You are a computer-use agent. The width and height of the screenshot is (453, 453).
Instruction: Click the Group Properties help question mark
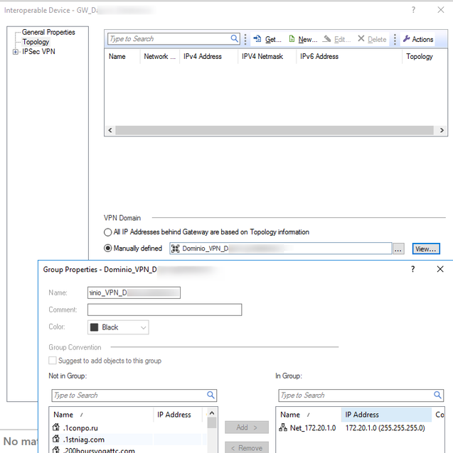(x=413, y=270)
